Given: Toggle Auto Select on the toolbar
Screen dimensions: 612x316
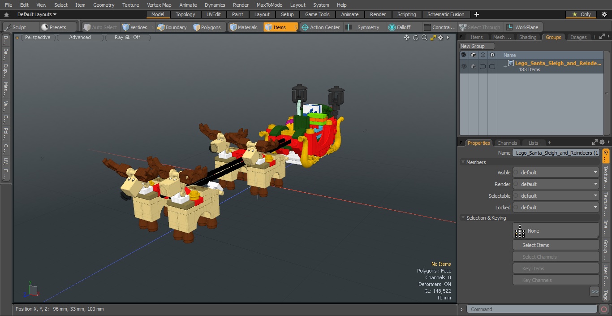Looking at the screenshot, I should [x=100, y=27].
